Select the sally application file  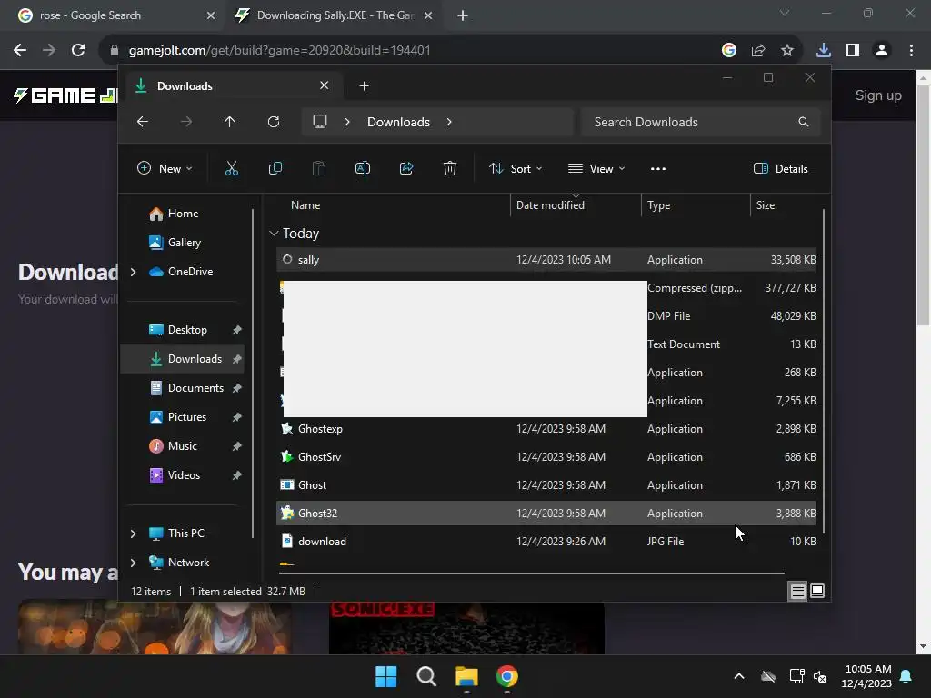click(546, 260)
